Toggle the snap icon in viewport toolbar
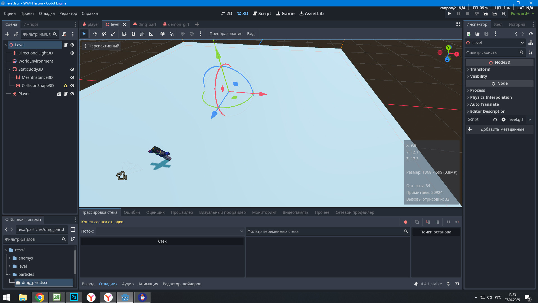Image resolution: width=538 pixels, height=303 pixels. point(171,34)
